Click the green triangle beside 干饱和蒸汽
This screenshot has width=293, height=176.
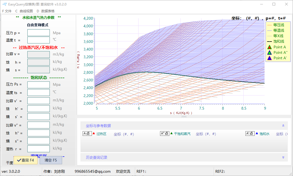[x=172, y=133]
